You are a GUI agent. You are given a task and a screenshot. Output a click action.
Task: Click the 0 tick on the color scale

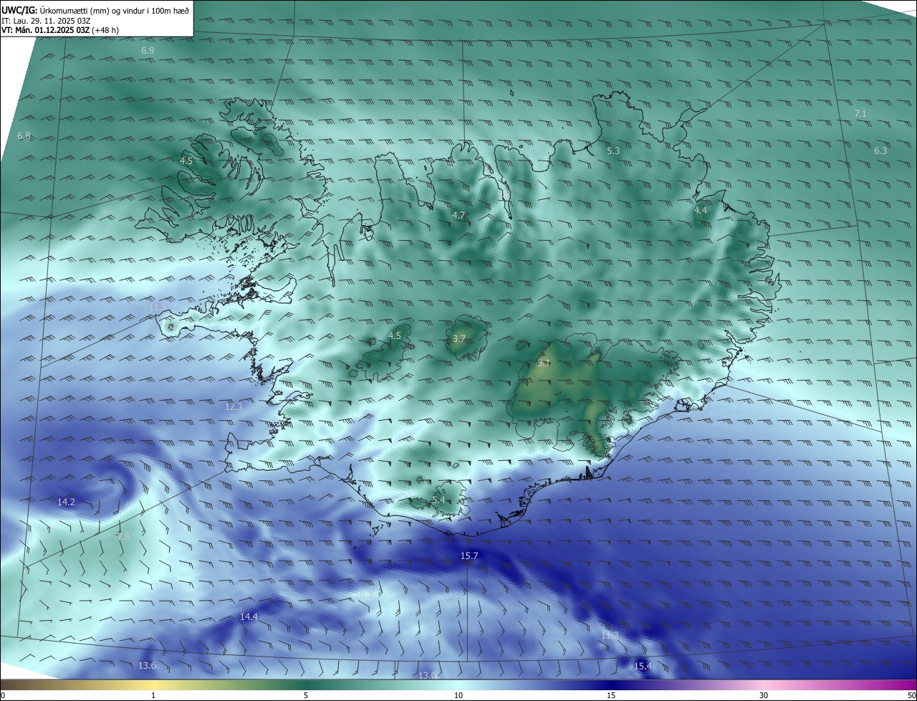[x=3, y=695]
